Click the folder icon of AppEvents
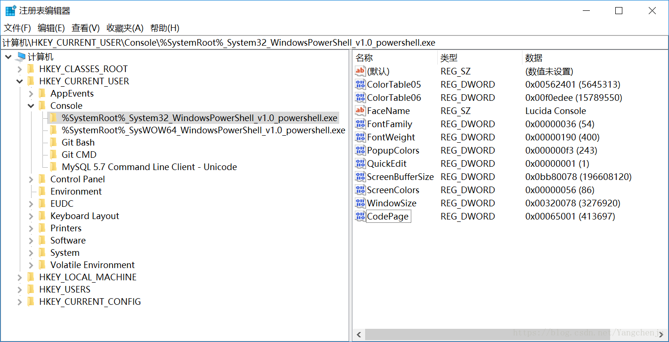The height and width of the screenshot is (342, 669). (x=42, y=93)
